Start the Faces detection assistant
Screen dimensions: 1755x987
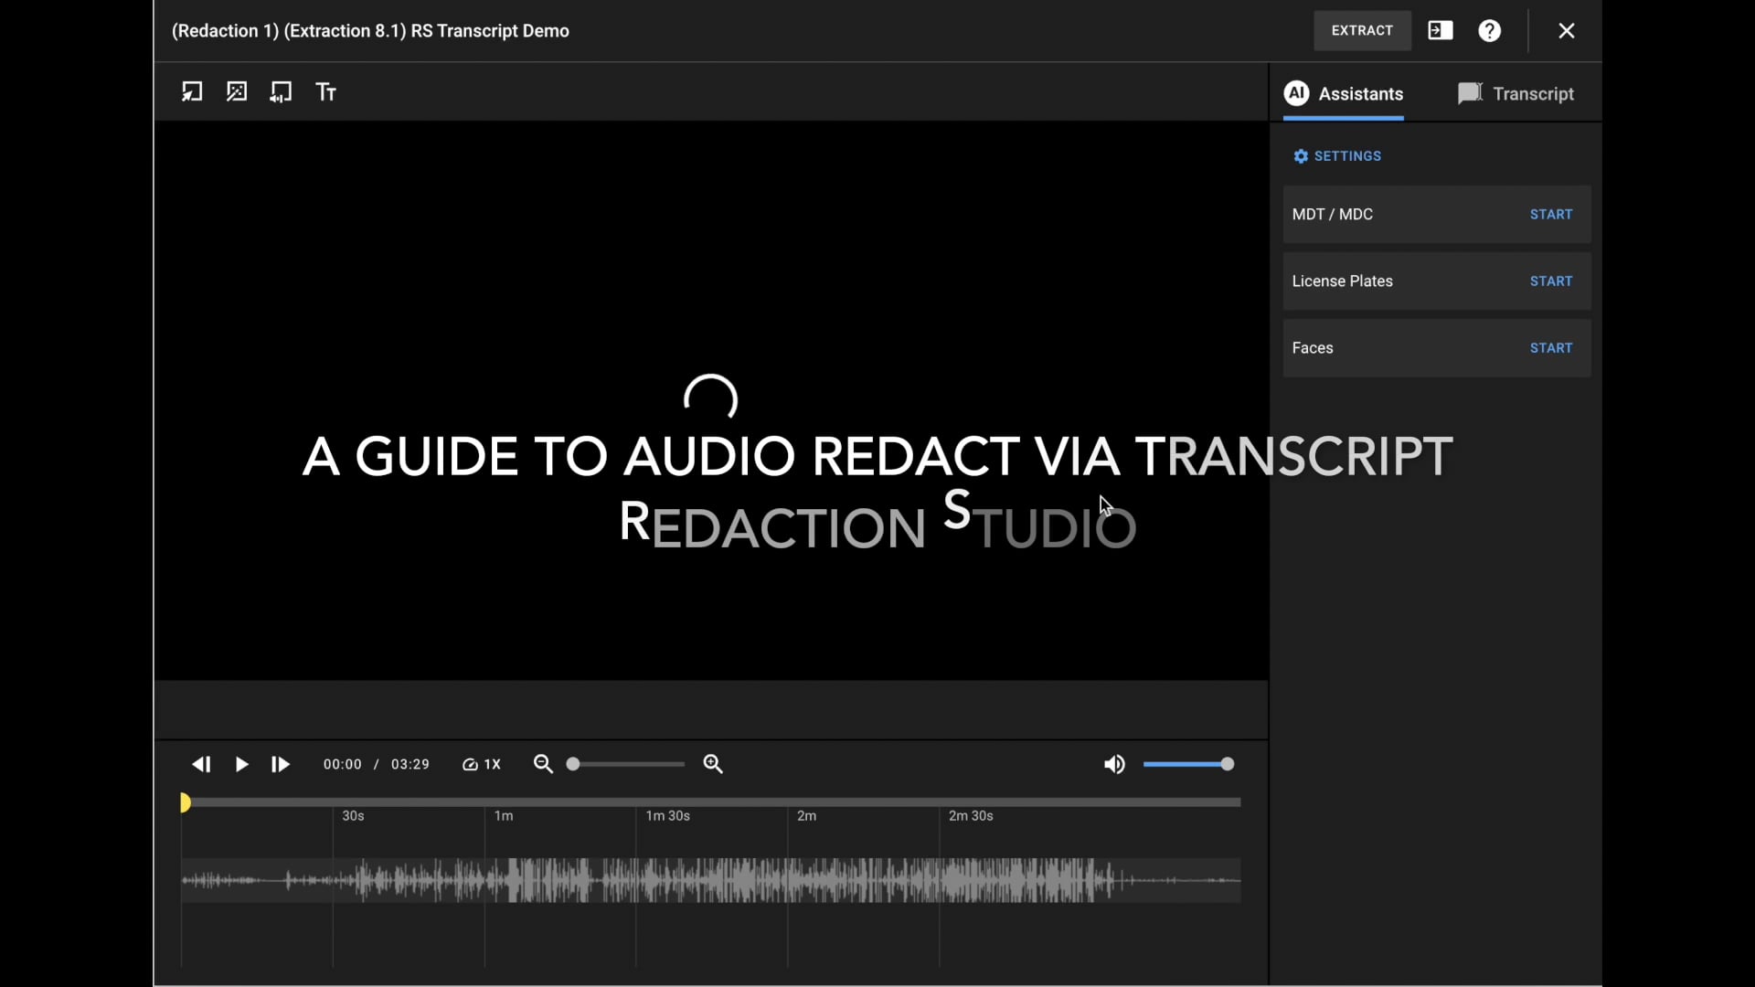tap(1550, 347)
